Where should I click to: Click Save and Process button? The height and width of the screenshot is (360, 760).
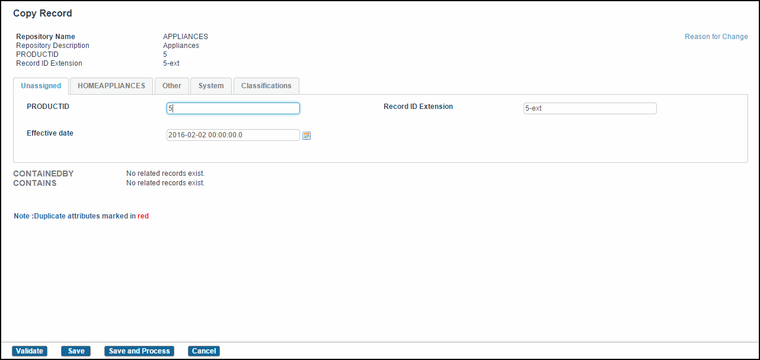tap(139, 351)
